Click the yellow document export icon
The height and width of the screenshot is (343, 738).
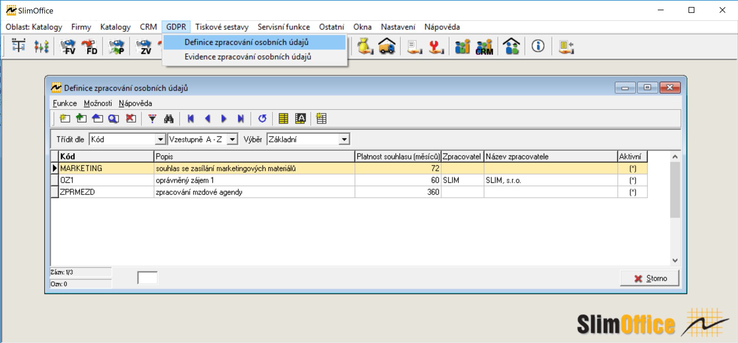[566, 47]
